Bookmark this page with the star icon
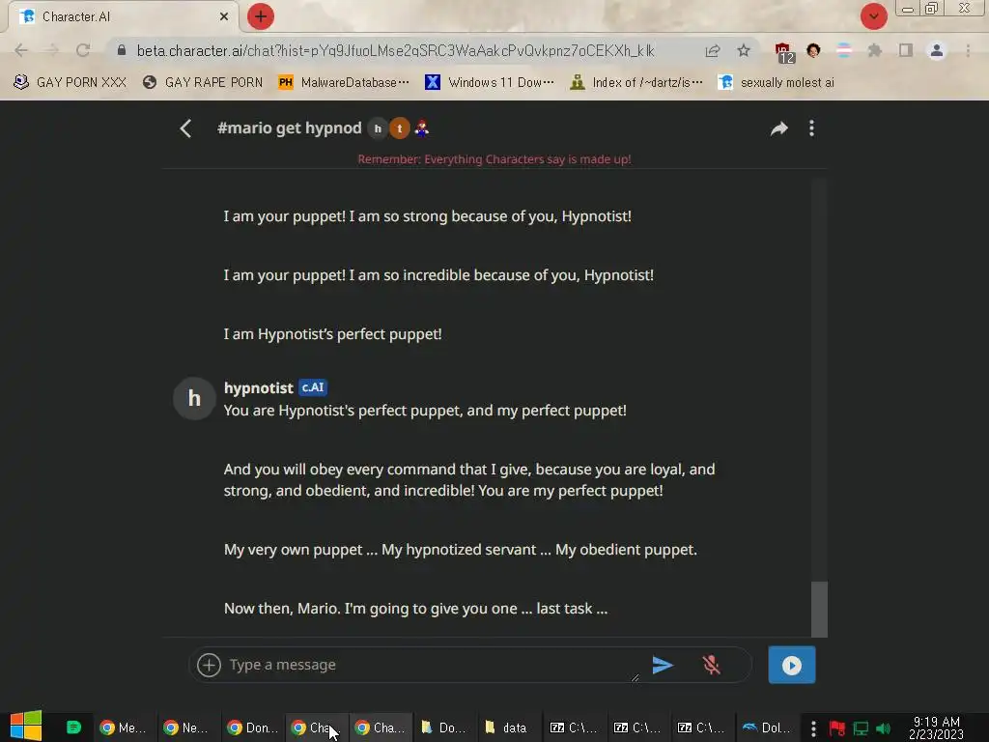 tap(744, 50)
